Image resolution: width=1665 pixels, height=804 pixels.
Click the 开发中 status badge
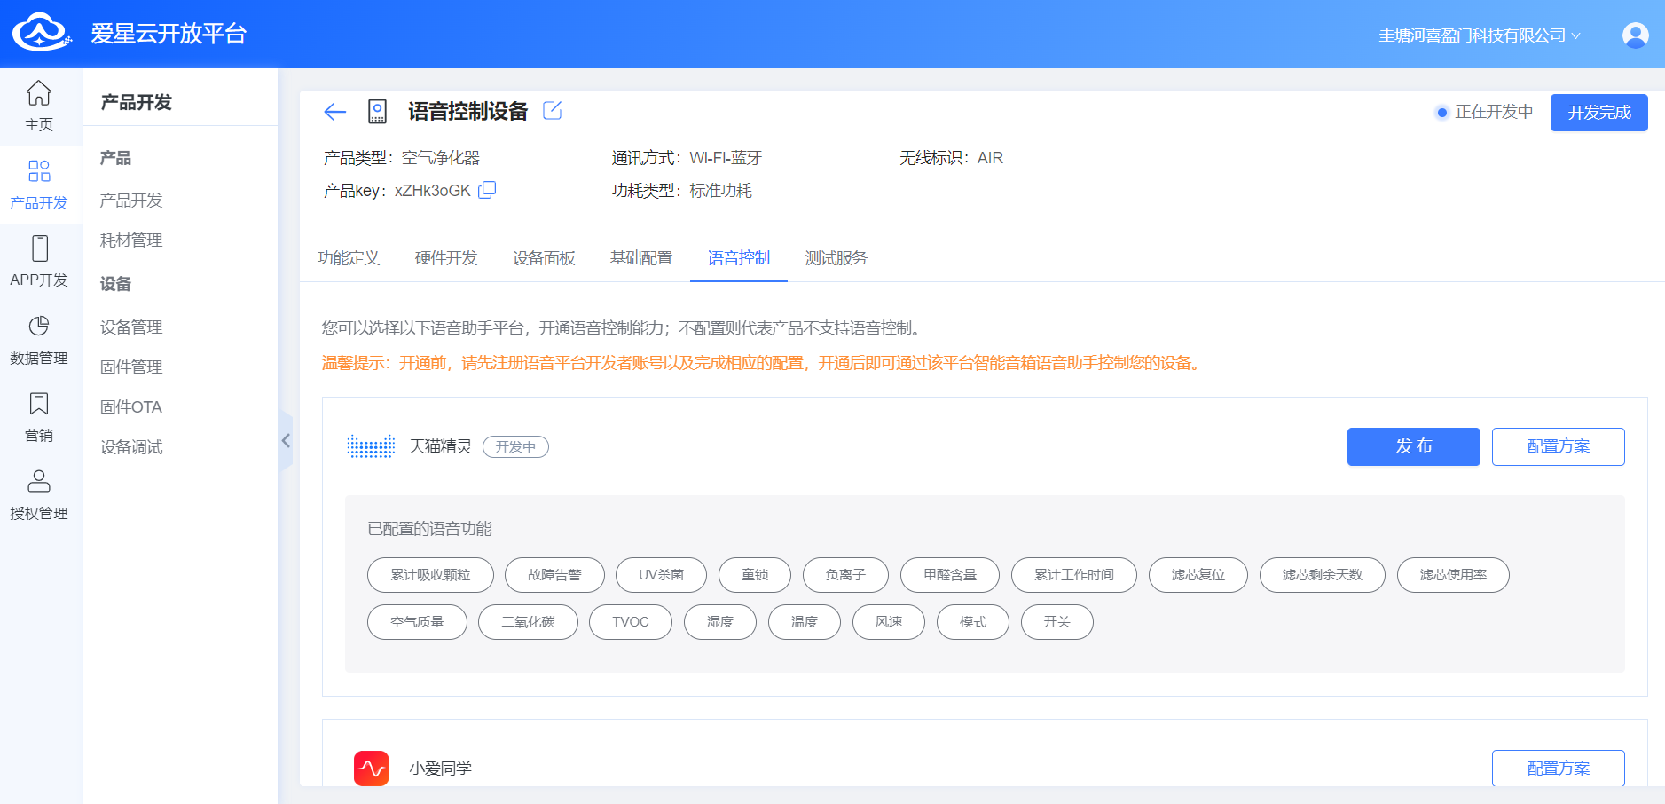(515, 446)
